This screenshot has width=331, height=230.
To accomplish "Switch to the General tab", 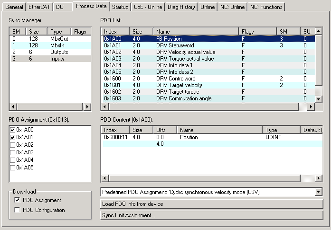I will pos(14,7).
